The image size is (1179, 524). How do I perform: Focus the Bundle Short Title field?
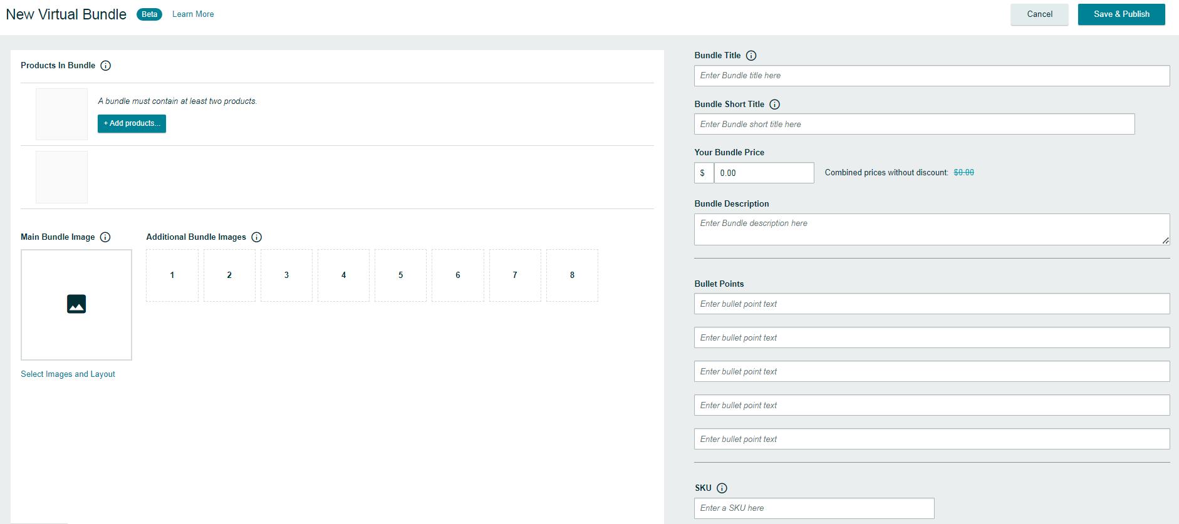(914, 124)
